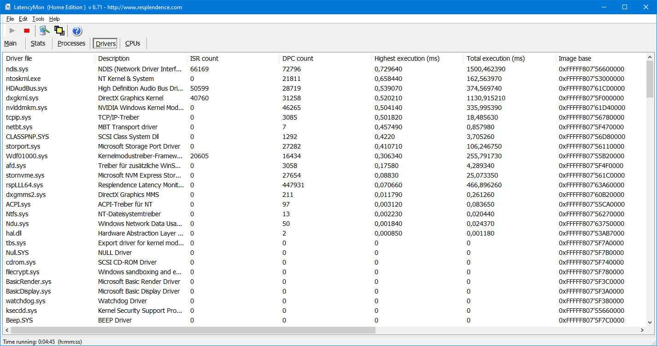Select the ACPI.sys row
Image resolution: width=657 pixels, height=346 pixels.
click(324, 204)
